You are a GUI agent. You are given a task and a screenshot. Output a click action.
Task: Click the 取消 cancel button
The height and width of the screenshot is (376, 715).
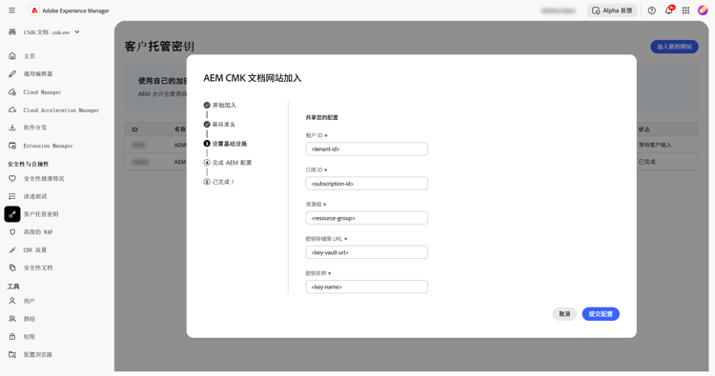(564, 314)
